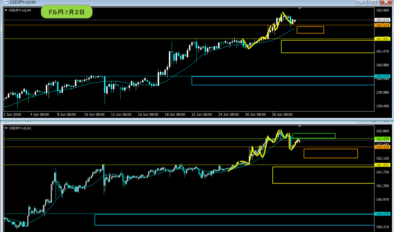Click the 10 Jun 08:00 time axis label
The image size is (394, 232).
(x=94, y=114)
